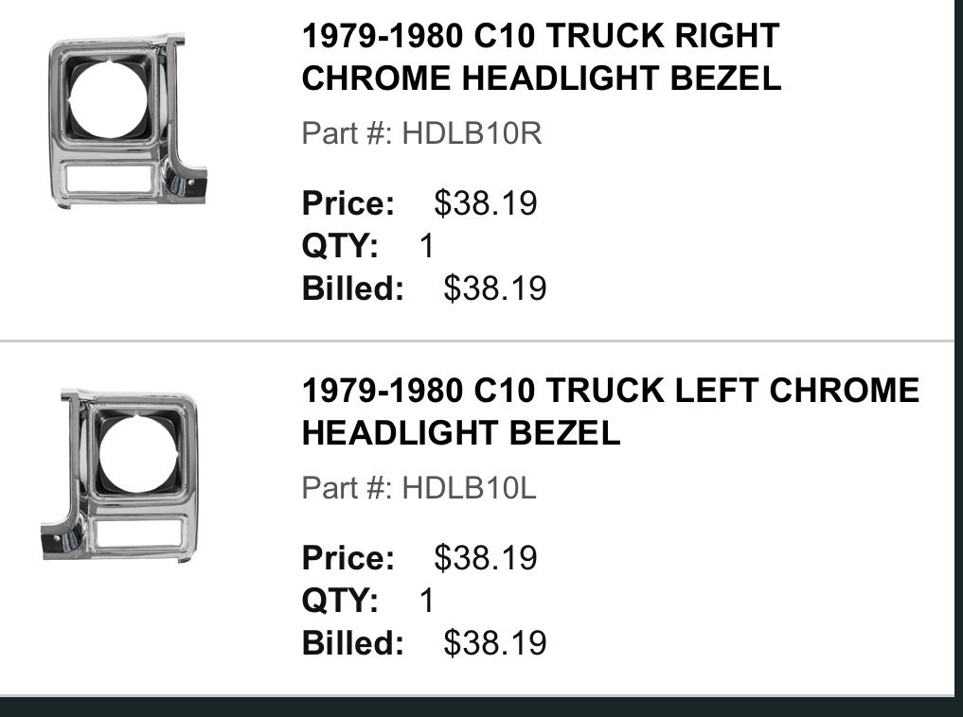Click the Price label for the right bezel
Image resolution: width=963 pixels, height=717 pixels.
tap(348, 203)
